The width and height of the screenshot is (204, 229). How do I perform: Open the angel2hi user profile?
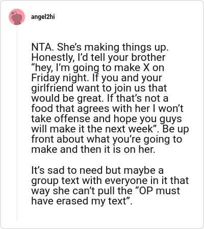(x=43, y=17)
